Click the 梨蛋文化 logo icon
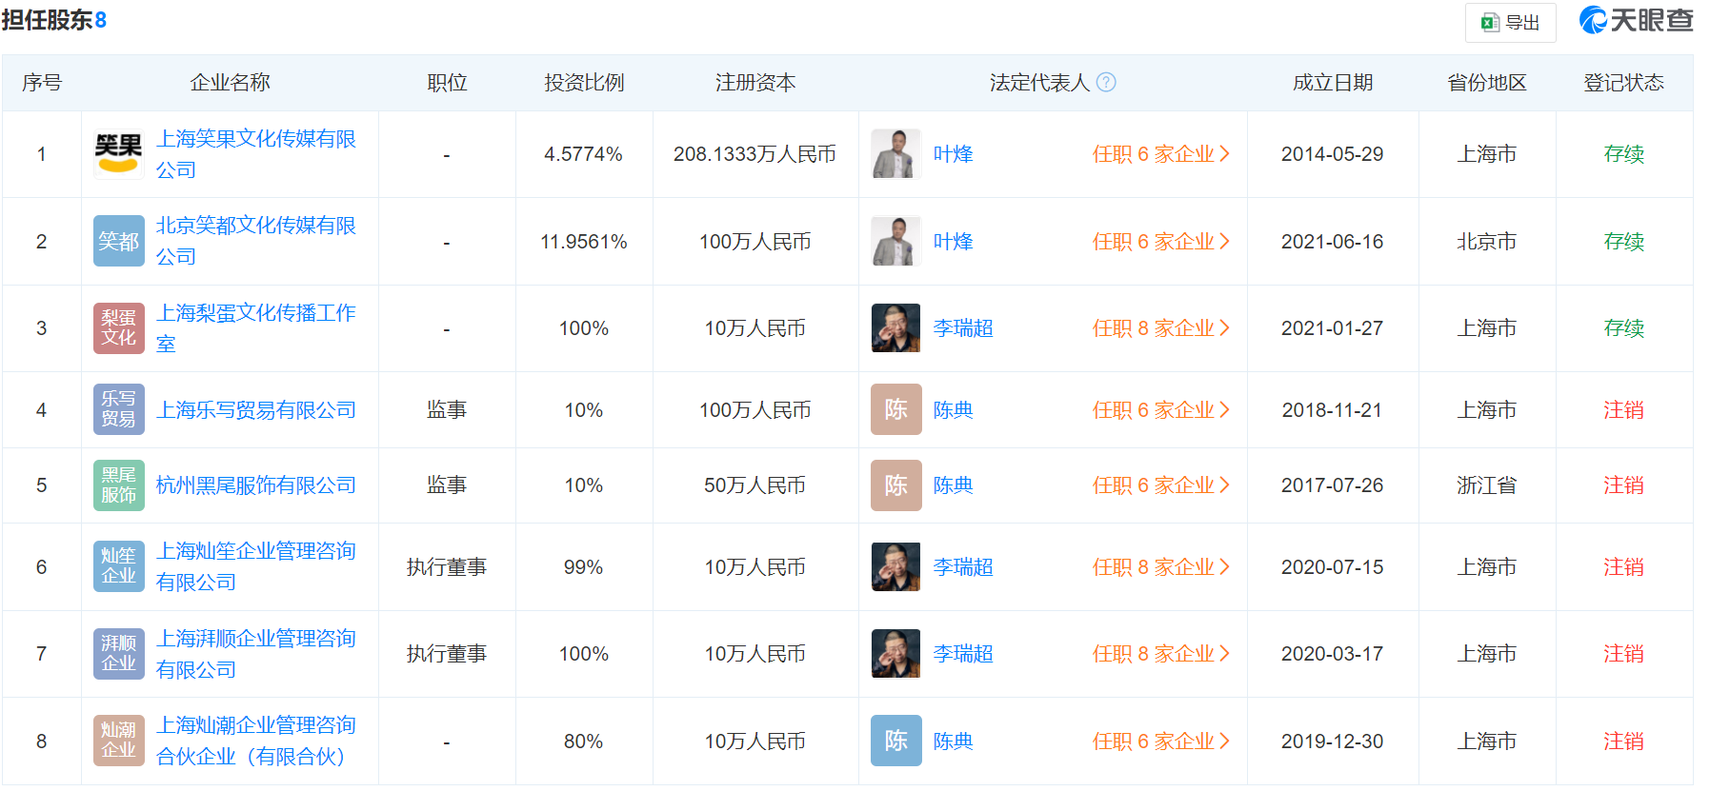 pyautogui.click(x=118, y=328)
